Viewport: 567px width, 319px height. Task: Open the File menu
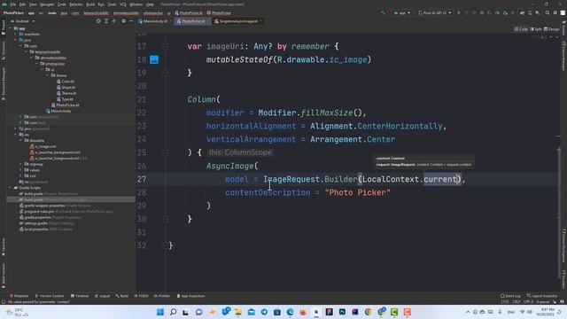pos(13,4)
